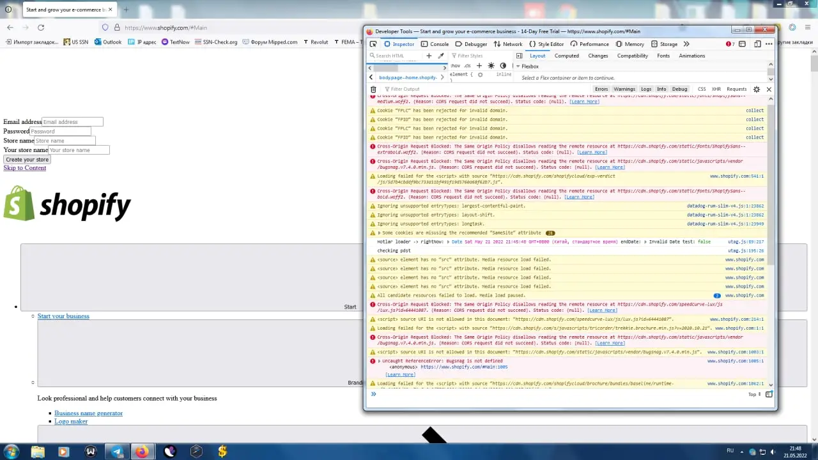This screenshot has width=818, height=460.
Task: Show more DevTools tabs via chevron
Action: pos(686,44)
